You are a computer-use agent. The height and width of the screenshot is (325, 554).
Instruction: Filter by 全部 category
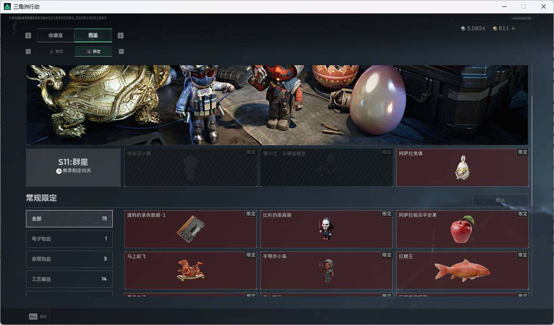pyautogui.click(x=69, y=219)
